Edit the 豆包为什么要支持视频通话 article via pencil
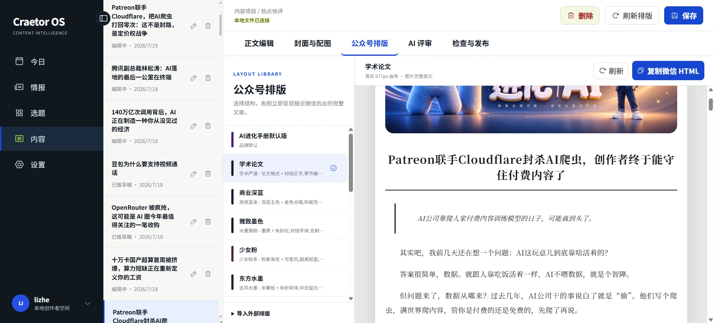714x323 pixels. [193, 174]
